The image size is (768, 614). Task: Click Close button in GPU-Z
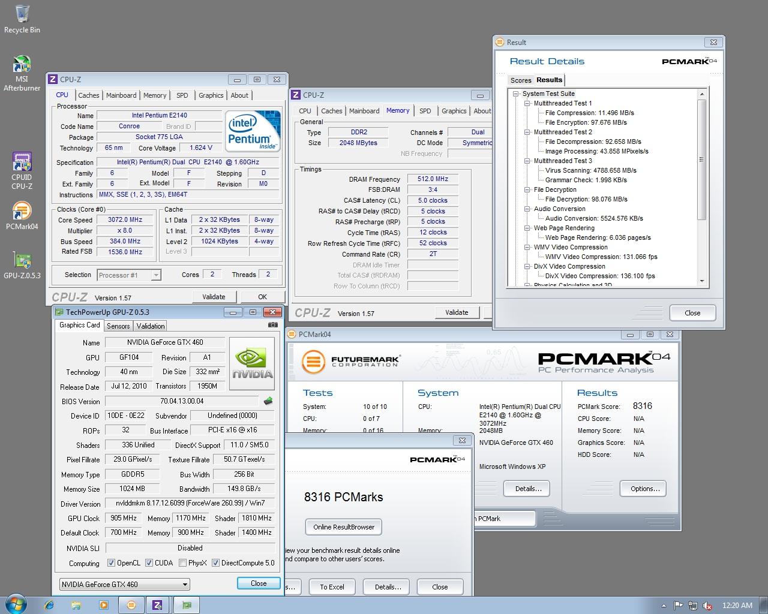pos(259,583)
